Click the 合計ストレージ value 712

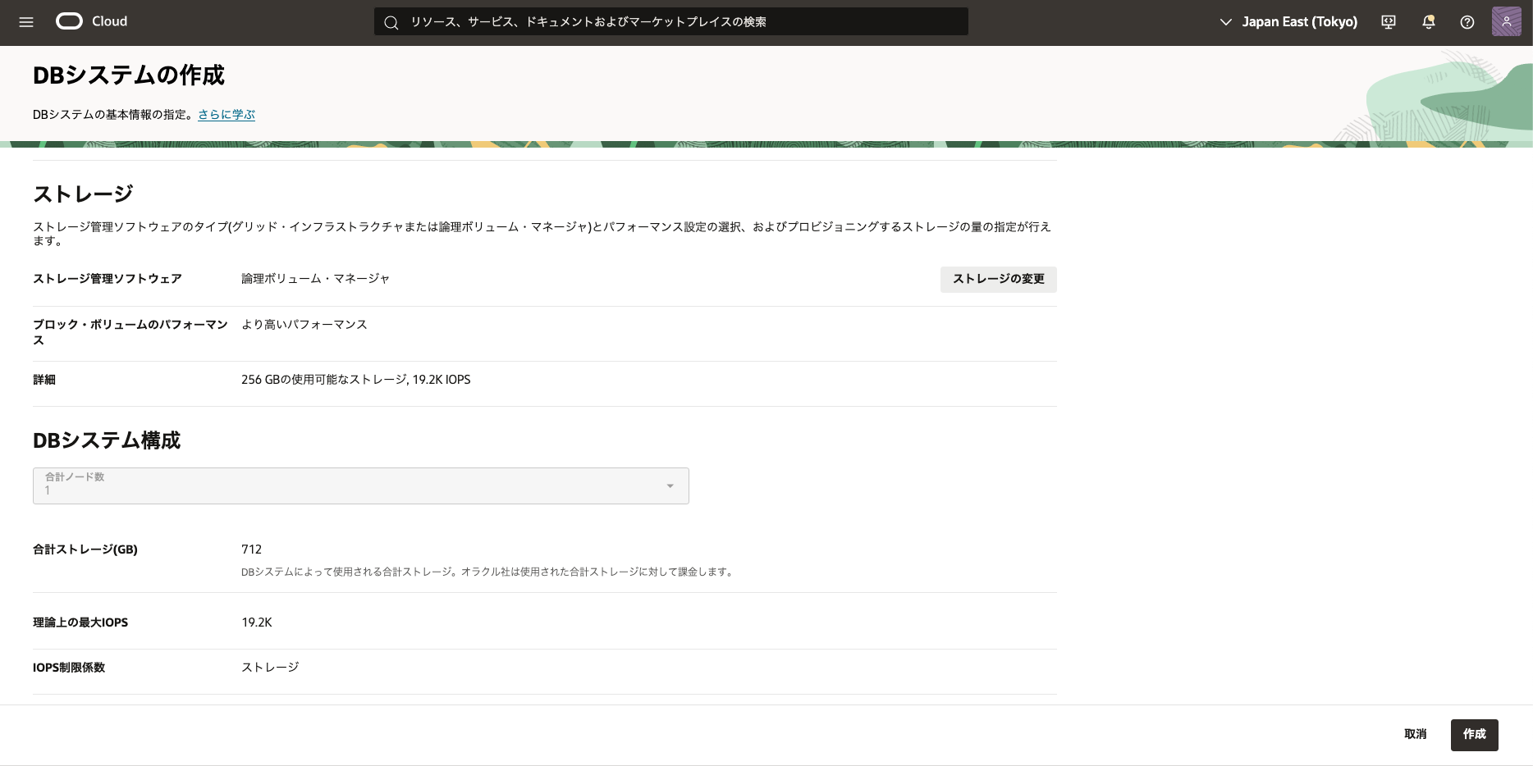pyautogui.click(x=251, y=549)
